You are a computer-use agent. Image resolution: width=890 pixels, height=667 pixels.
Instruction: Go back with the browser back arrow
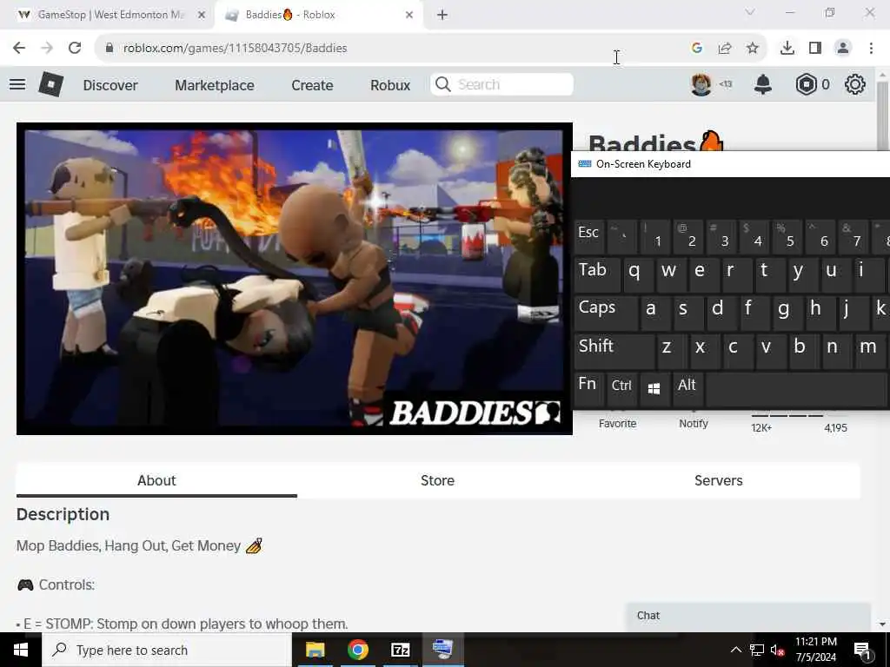coord(19,48)
